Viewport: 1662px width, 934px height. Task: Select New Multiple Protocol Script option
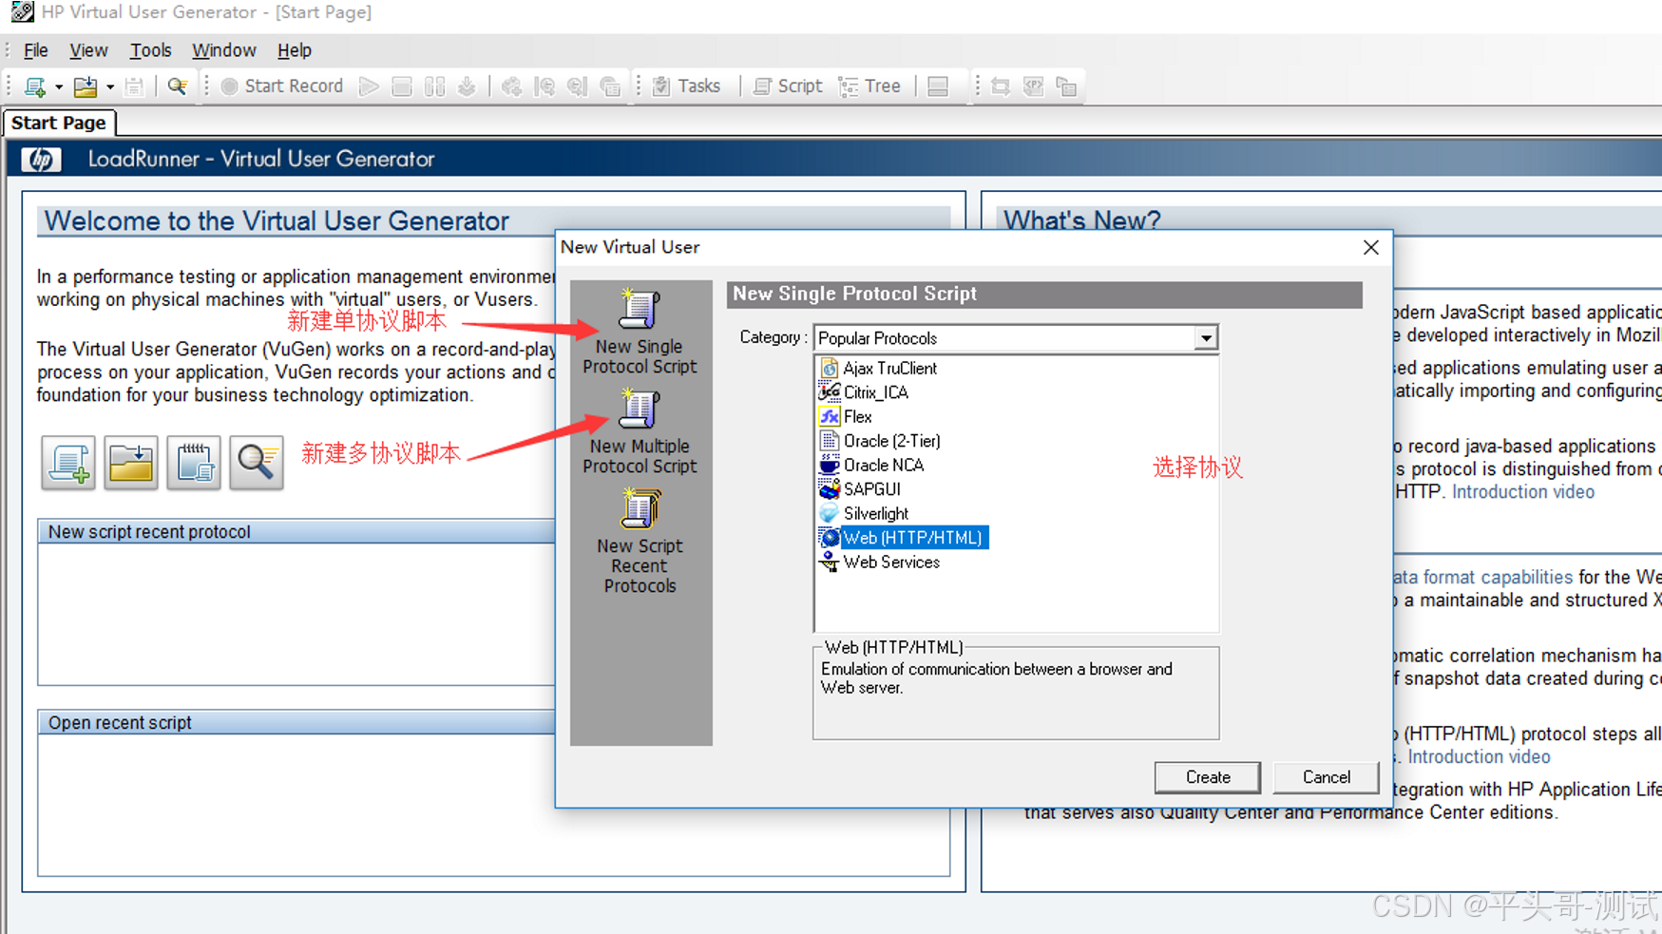[640, 430]
